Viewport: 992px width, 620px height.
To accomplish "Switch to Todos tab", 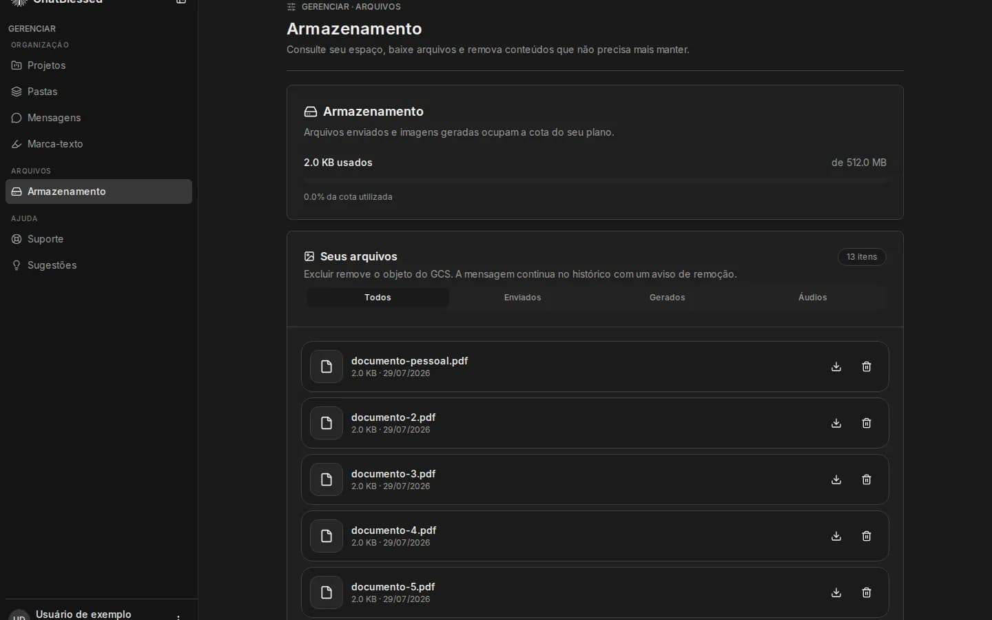I will (378, 298).
